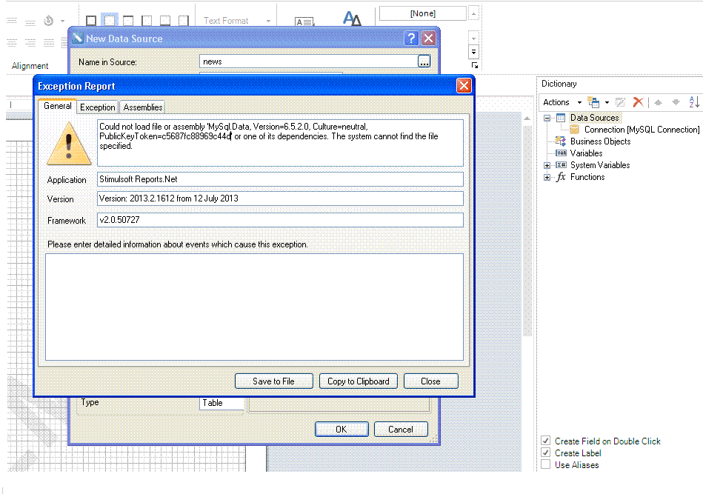Close the Exception Report with the red X

pos(464,86)
